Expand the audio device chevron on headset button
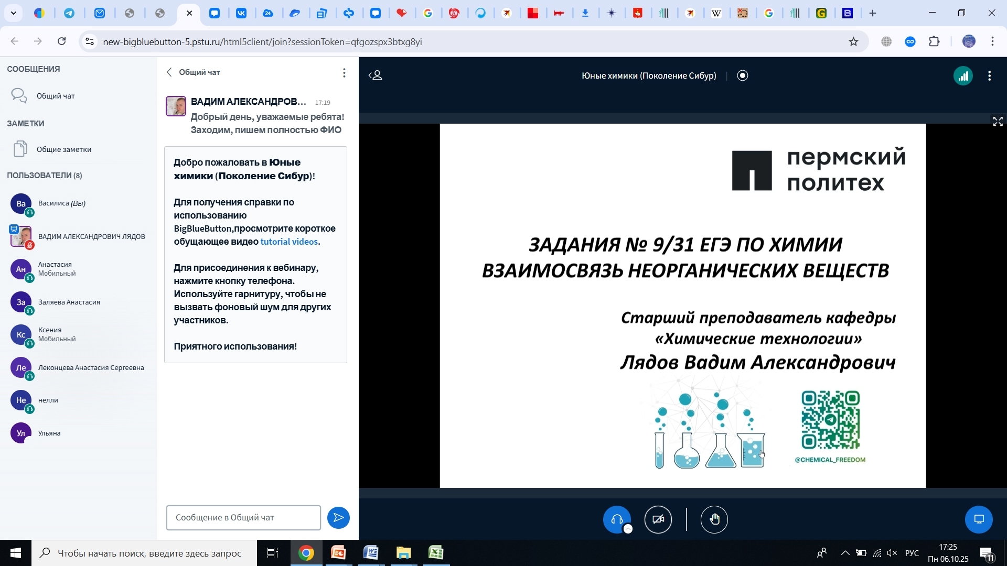Image resolution: width=1007 pixels, height=566 pixels. tap(628, 529)
